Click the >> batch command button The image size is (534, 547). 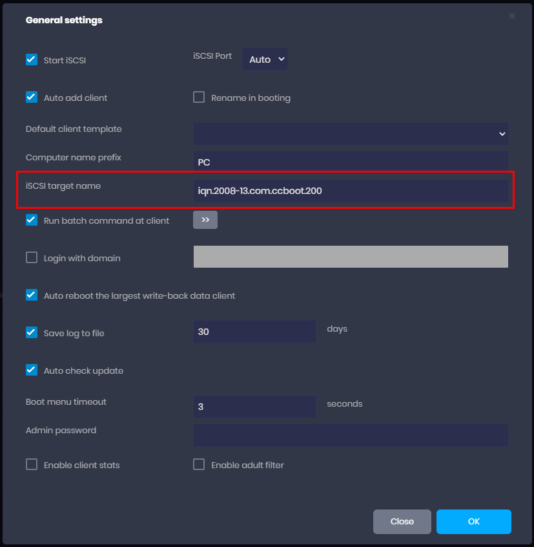click(x=205, y=220)
